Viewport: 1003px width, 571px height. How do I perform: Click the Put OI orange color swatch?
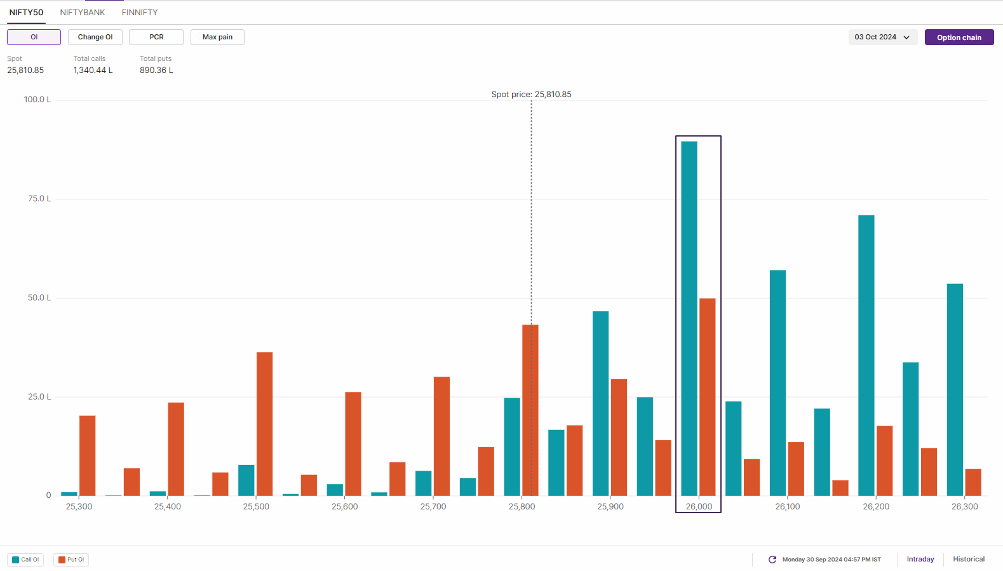(x=62, y=560)
